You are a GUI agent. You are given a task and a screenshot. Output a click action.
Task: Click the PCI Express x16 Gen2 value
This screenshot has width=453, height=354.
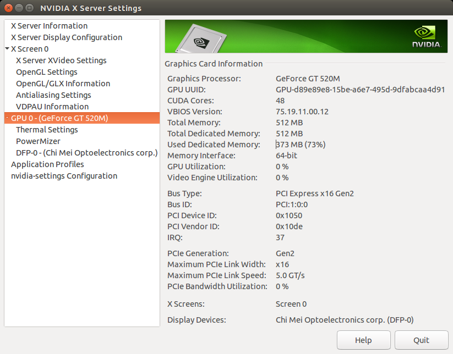pyautogui.click(x=315, y=193)
